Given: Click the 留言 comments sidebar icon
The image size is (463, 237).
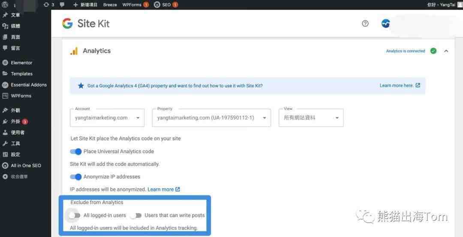Looking at the screenshot, I should tap(5, 48).
